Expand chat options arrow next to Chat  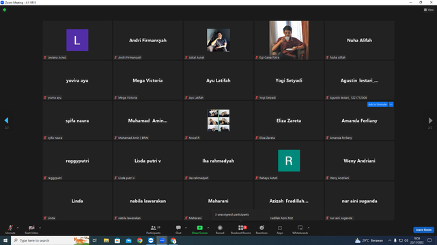(186, 228)
